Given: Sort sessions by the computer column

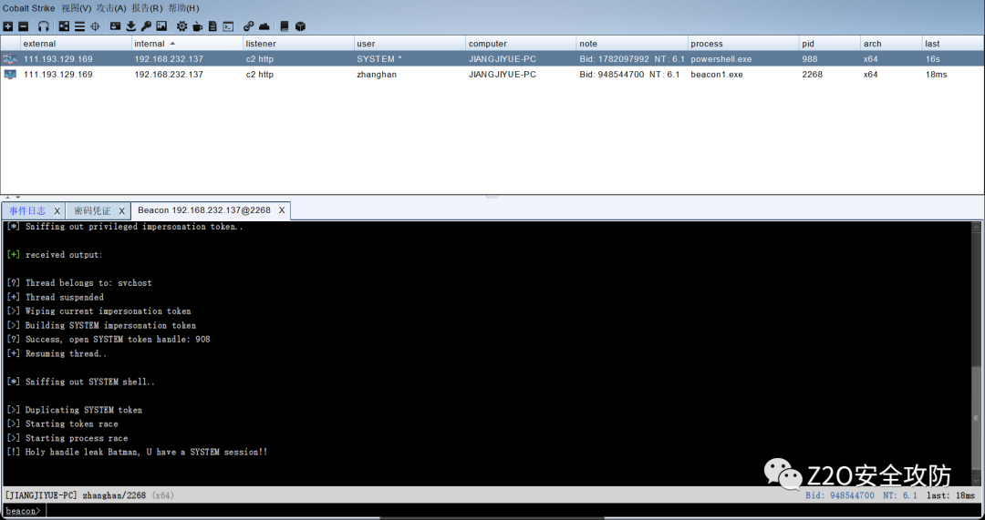Looking at the screenshot, I should coord(520,44).
